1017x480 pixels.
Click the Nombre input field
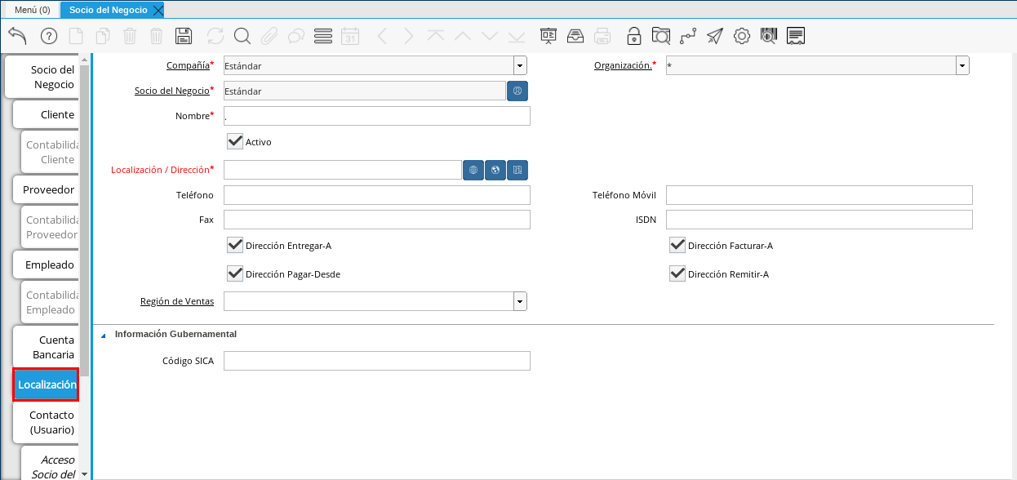(x=377, y=116)
